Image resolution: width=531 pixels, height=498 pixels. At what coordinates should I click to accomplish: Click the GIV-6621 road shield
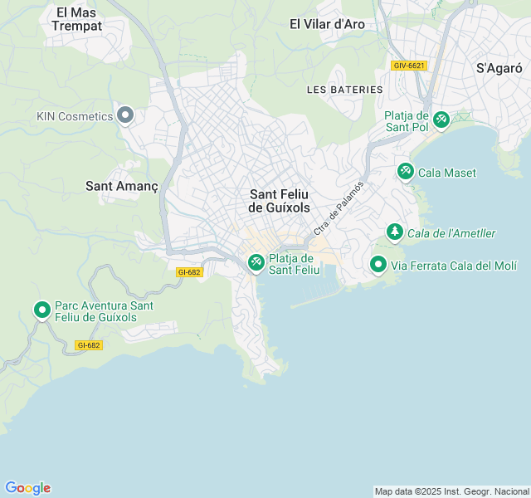point(409,66)
